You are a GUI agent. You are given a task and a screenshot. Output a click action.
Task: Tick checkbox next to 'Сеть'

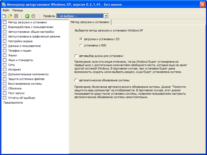click(5, 65)
